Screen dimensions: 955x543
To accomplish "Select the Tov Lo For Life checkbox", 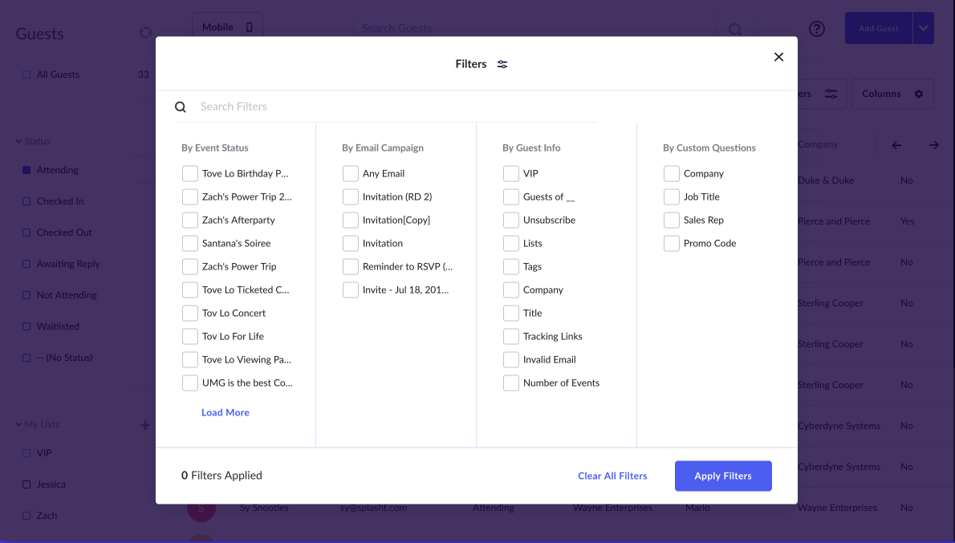I will 190,336.
